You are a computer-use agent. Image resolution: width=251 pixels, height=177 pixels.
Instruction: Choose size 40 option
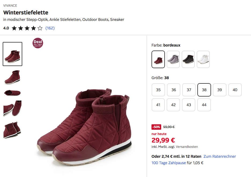click(x=235, y=90)
